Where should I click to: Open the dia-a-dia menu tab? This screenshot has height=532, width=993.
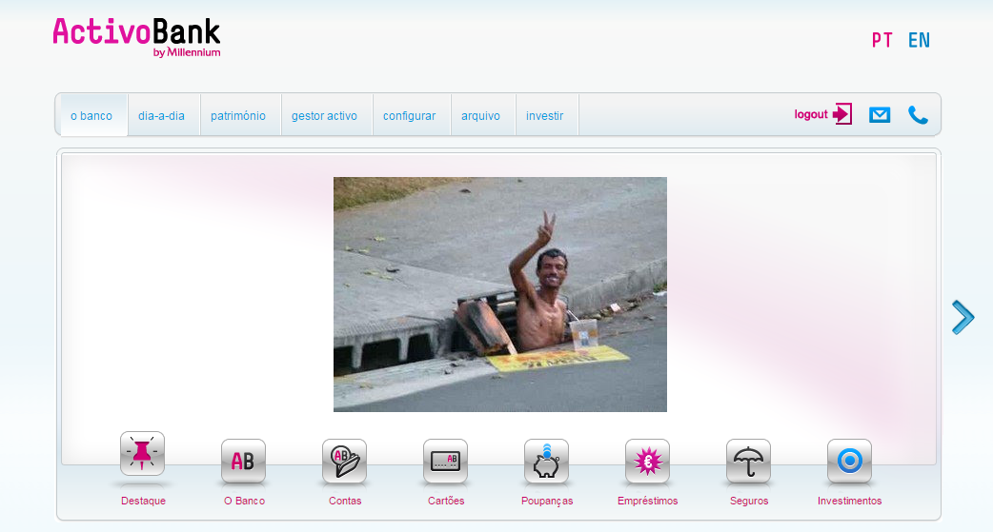click(161, 115)
